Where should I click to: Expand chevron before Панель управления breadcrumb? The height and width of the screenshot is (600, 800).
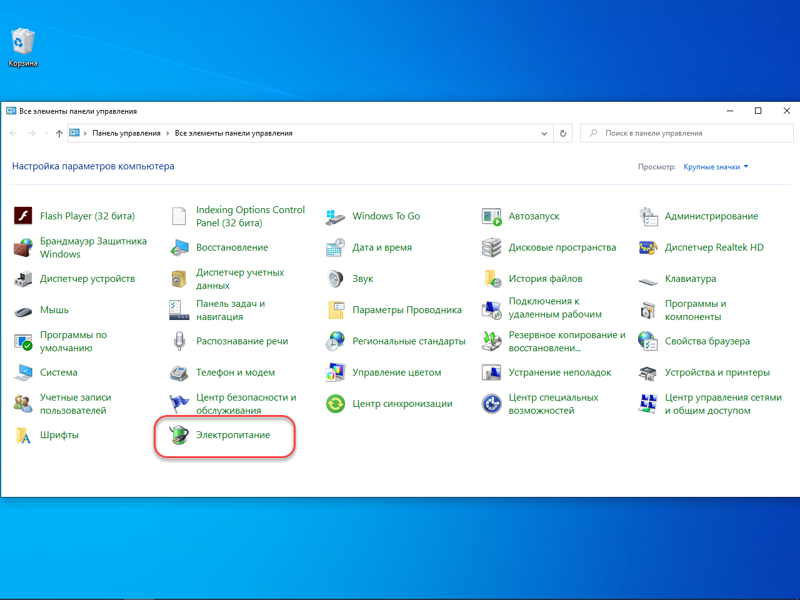86,133
